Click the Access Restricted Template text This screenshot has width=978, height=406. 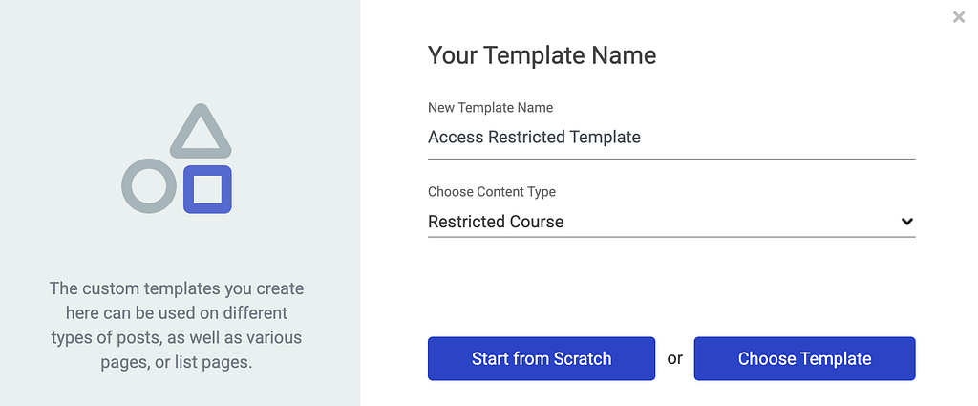click(534, 137)
